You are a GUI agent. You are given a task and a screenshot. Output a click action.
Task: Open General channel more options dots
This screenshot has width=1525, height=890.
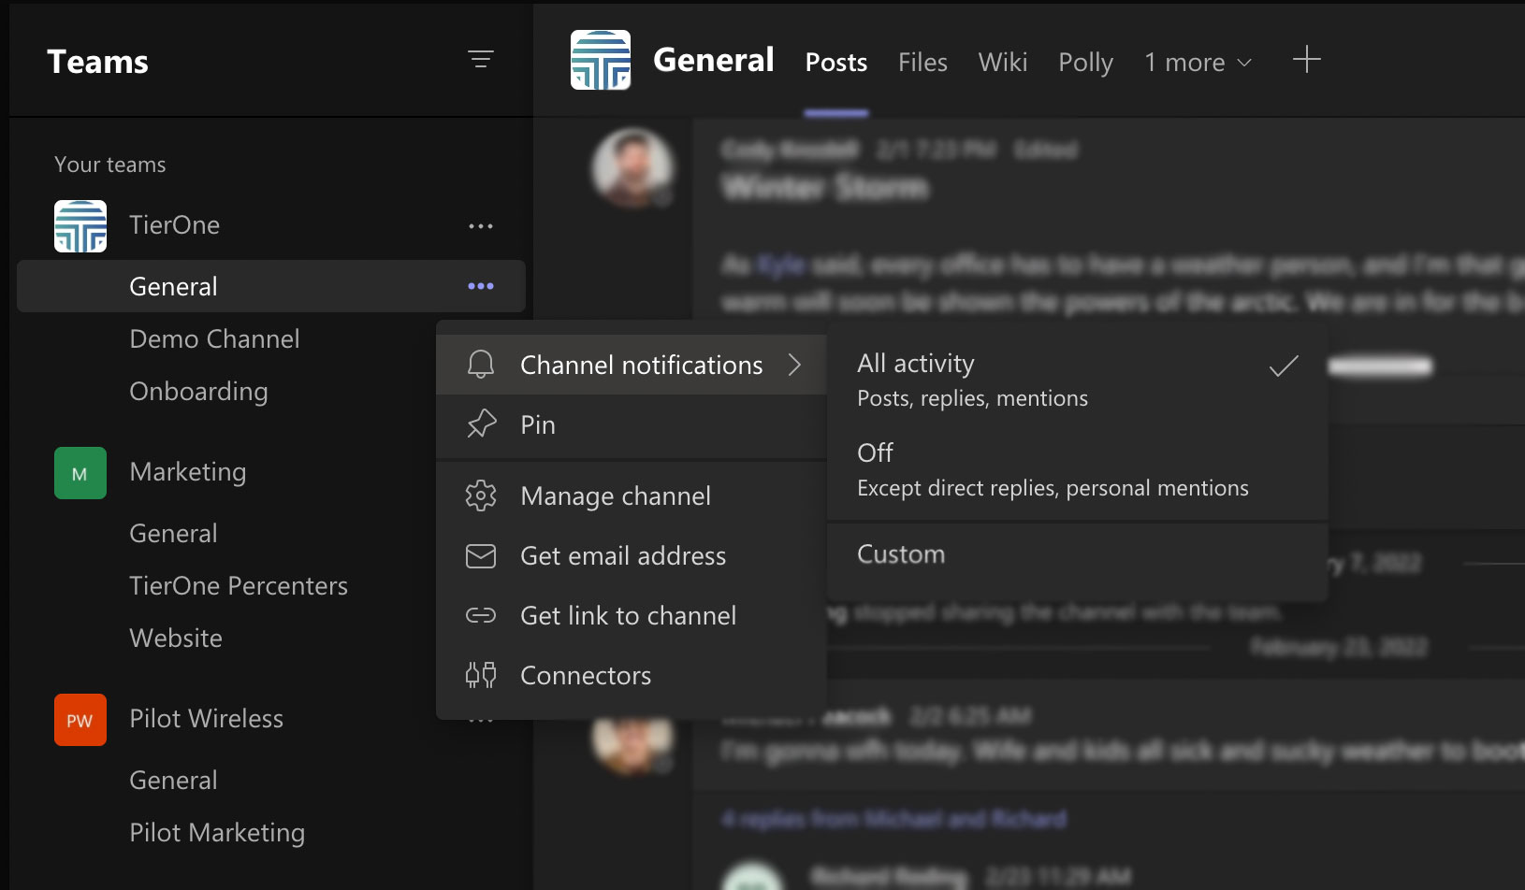481,286
